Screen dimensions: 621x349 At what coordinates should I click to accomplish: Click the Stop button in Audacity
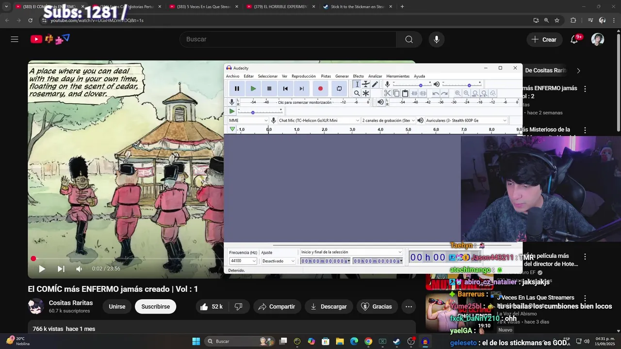click(x=269, y=89)
